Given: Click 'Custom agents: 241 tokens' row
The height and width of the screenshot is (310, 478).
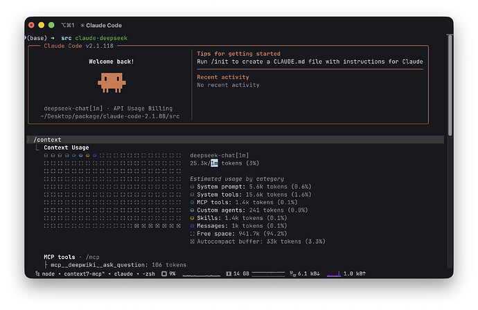Looking at the screenshot, I should [249, 210].
